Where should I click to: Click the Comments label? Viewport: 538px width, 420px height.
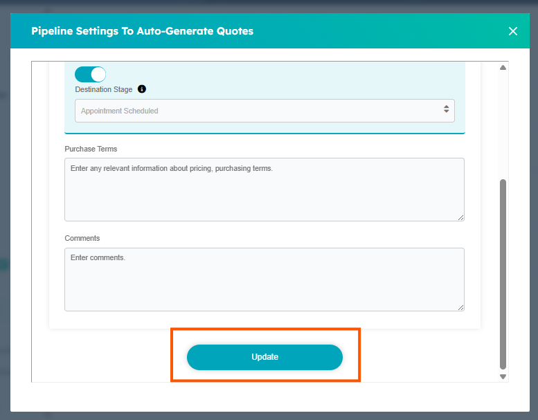coord(82,238)
